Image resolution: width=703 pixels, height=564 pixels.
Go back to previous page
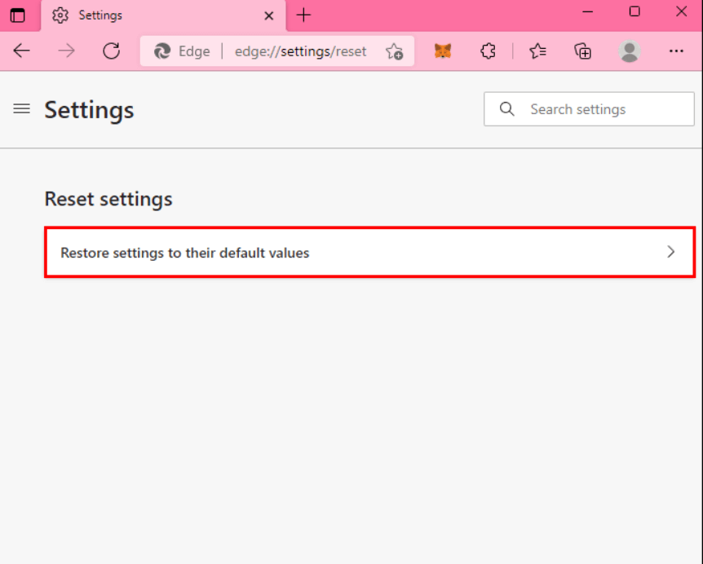pyautogui.click(x=21, y=51)
